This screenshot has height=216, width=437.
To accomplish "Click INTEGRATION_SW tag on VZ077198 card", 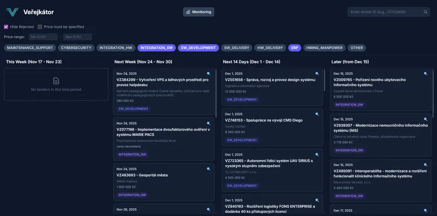I will tap(132, 154).
